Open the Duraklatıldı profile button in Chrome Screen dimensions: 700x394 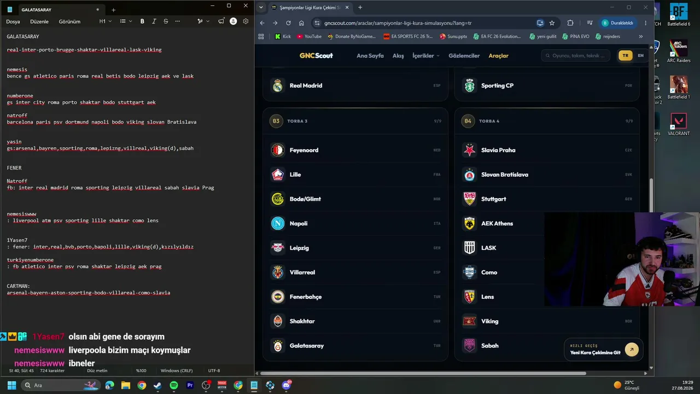[618, 23]
